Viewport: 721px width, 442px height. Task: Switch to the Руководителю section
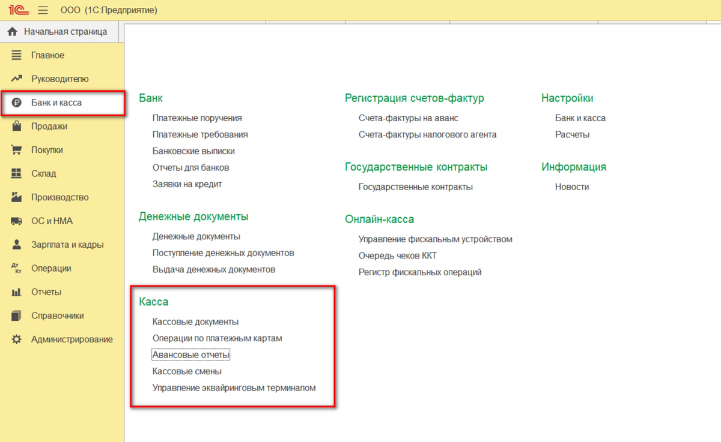[59, 79]
